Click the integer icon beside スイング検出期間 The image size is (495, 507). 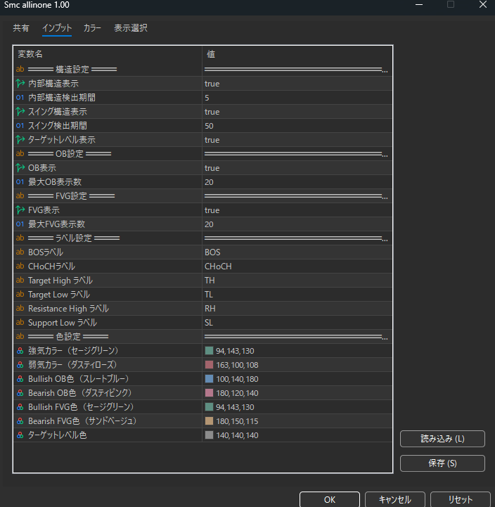[x=20, y=125]
